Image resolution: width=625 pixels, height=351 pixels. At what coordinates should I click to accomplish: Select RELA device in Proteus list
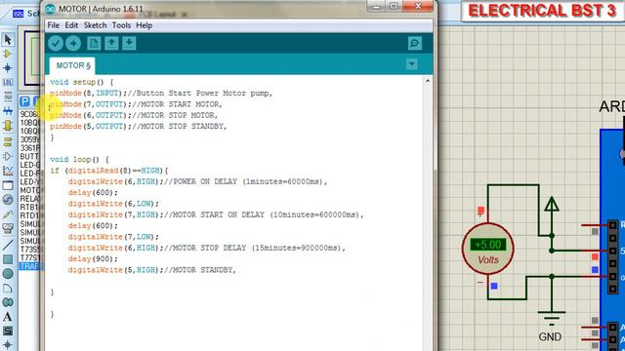coord(30,199)
